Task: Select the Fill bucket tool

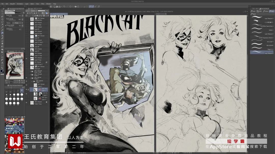Action: point(2,49)
